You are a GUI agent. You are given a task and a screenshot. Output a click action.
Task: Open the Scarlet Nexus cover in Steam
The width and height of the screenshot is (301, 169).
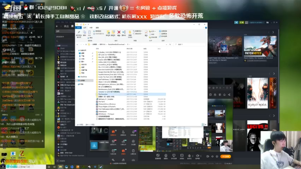click(x=257, y=93)
